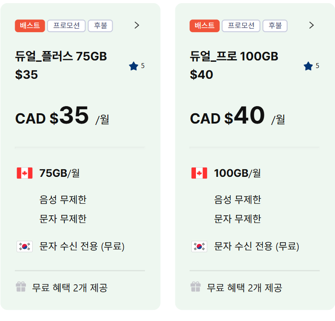
Task: Click Korea flag icon in 100GB plan
Action: (199, 246)
